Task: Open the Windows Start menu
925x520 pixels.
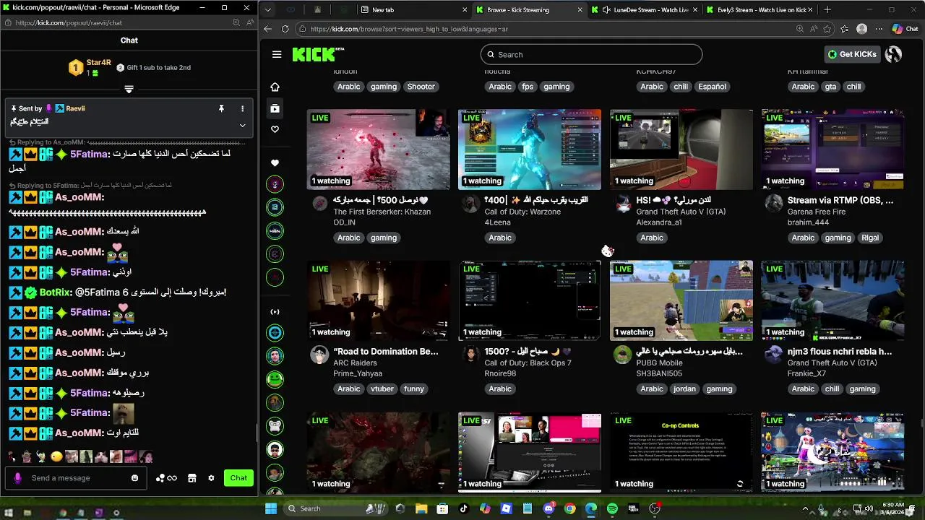Action: (x=271, y=508)
